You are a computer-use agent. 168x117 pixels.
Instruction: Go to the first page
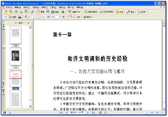(x=61, y=113)
